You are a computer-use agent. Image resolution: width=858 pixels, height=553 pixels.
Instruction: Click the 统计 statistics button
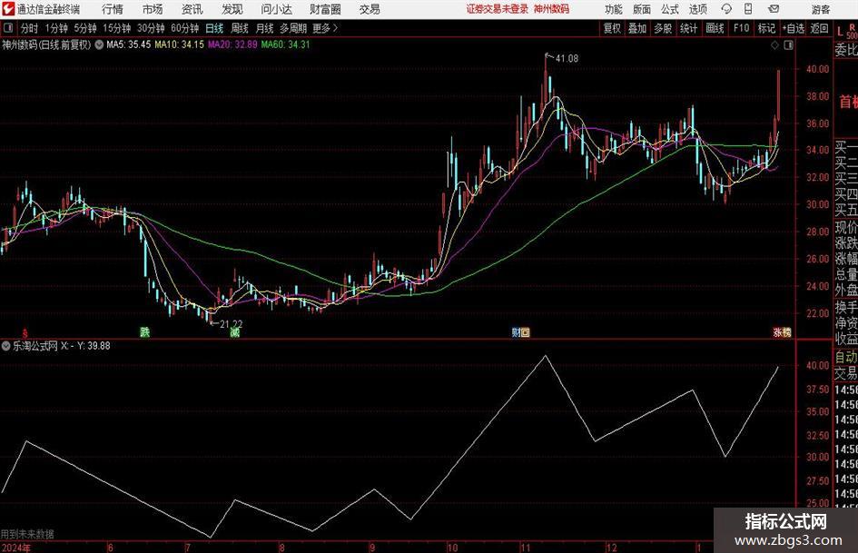tap(688, 28)
